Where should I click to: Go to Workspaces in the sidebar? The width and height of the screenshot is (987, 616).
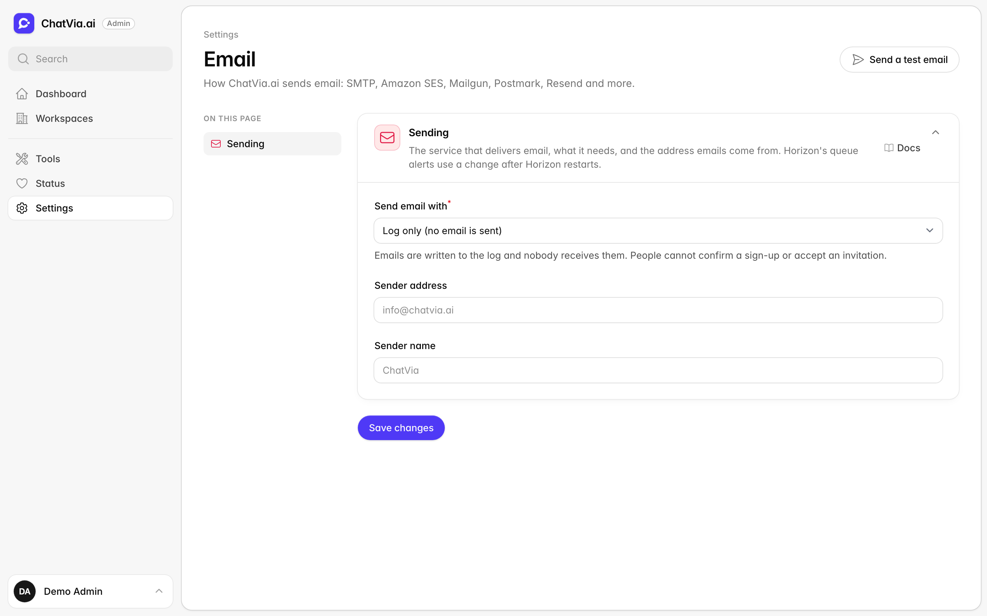click(x=90, y=118)
